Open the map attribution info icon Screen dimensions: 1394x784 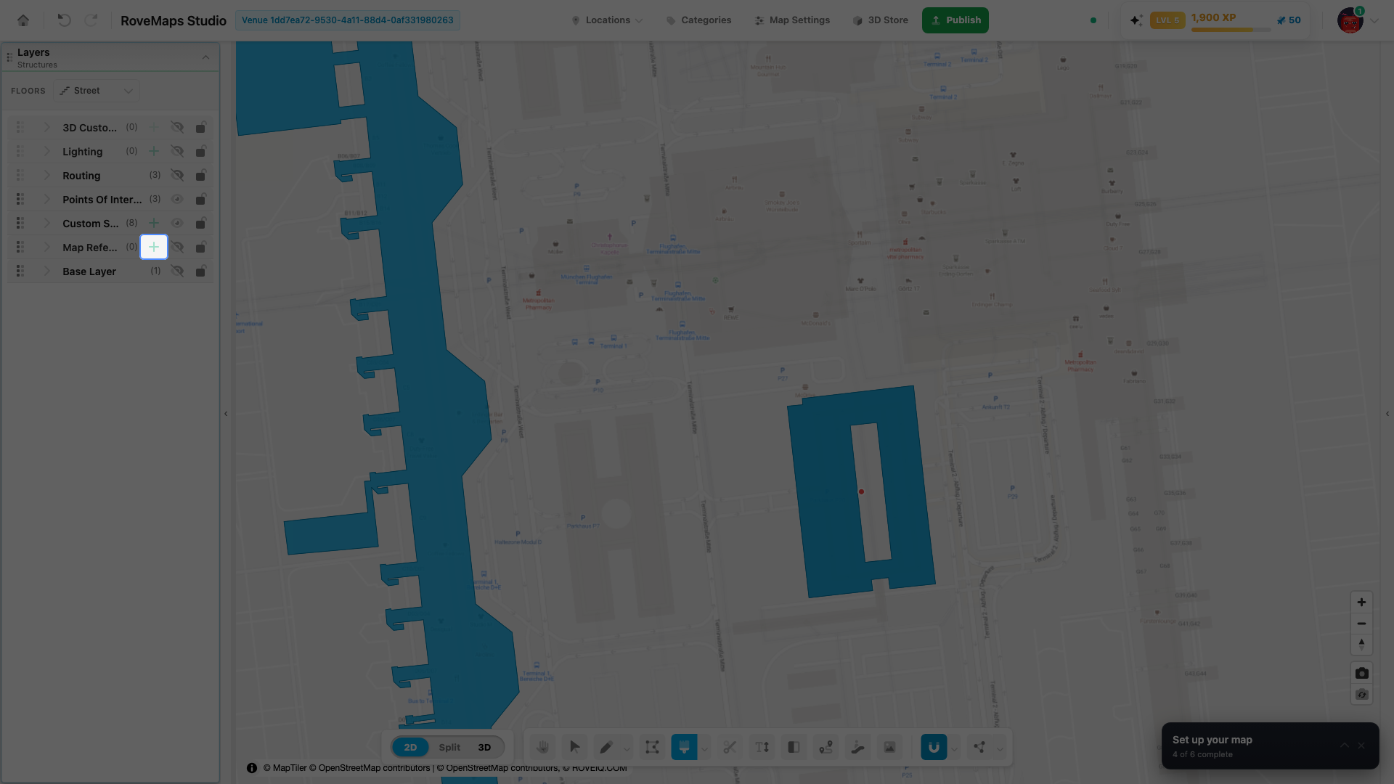click(x=252, y=768)
